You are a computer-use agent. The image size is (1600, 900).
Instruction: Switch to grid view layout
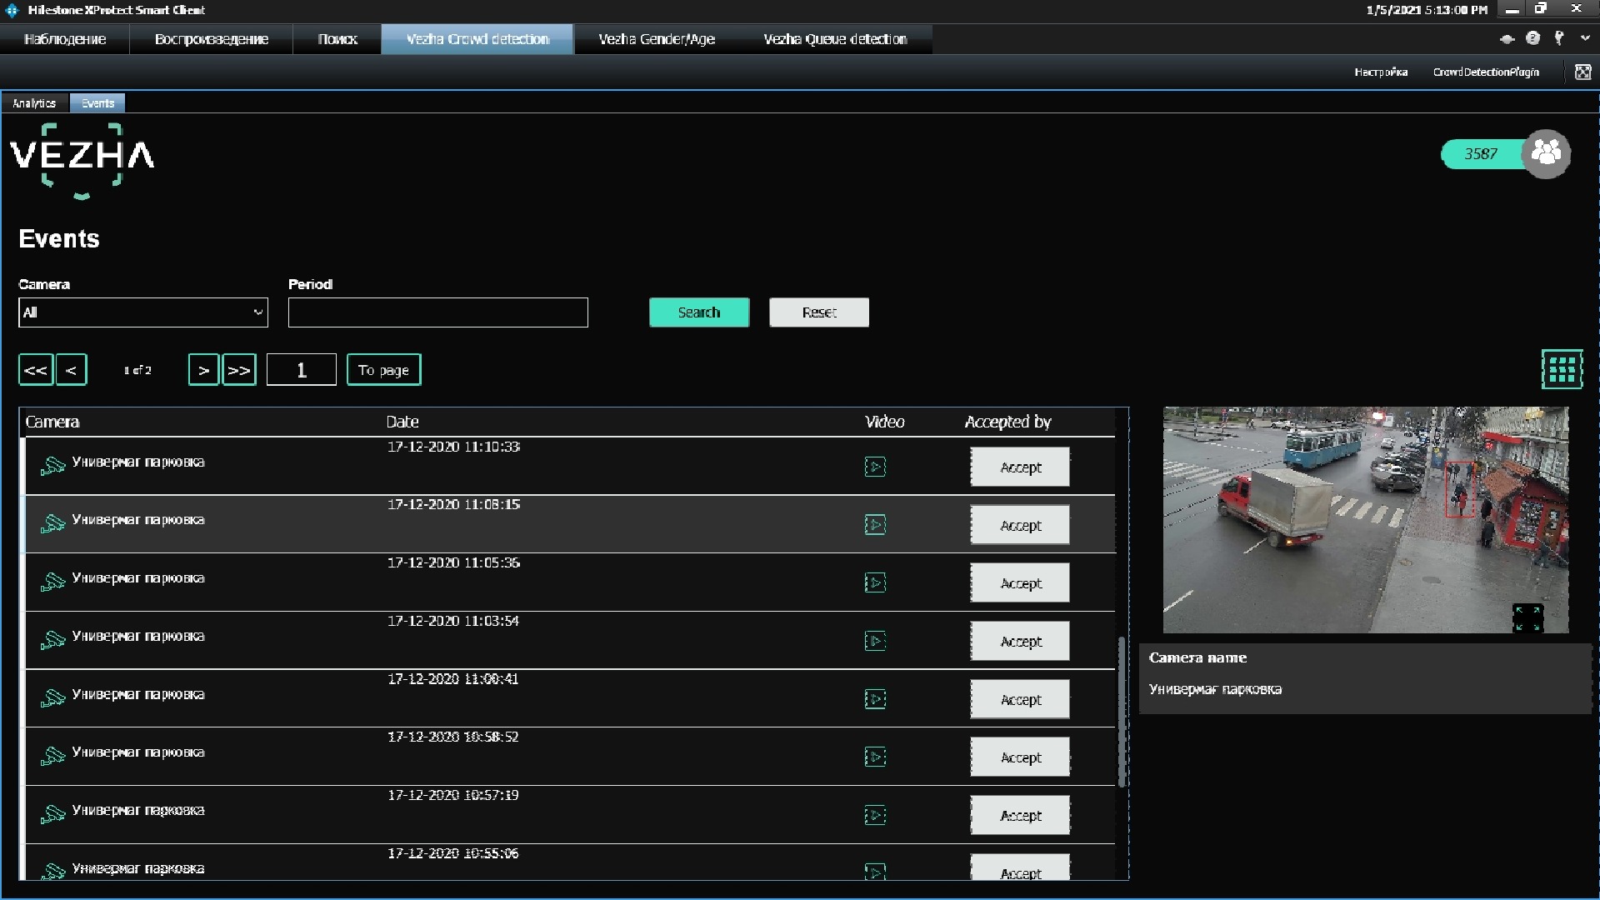(x=1562, y=369)
